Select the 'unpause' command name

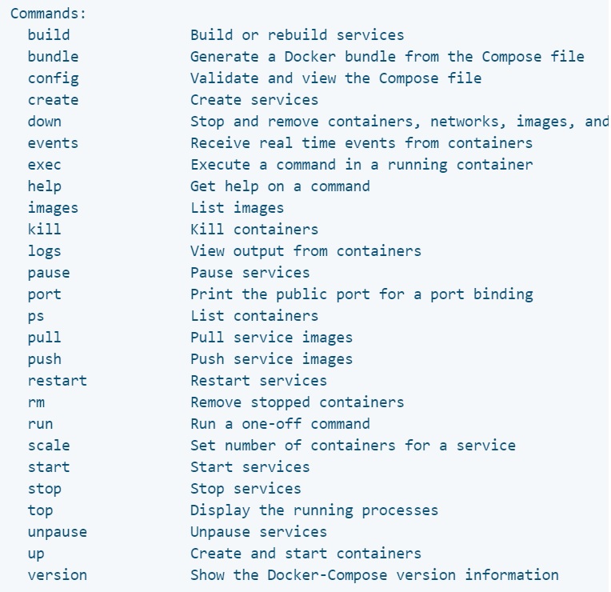[58, 532]
